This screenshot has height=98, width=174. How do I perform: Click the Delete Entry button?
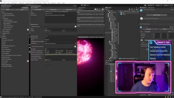tap(53, 10)
